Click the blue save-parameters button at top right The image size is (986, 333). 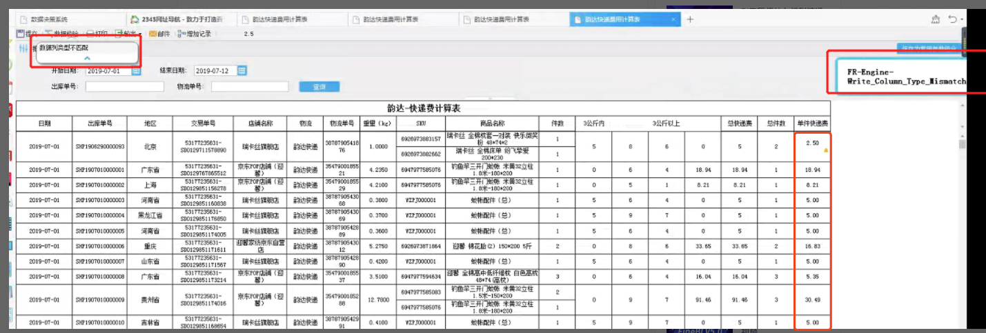929,48
